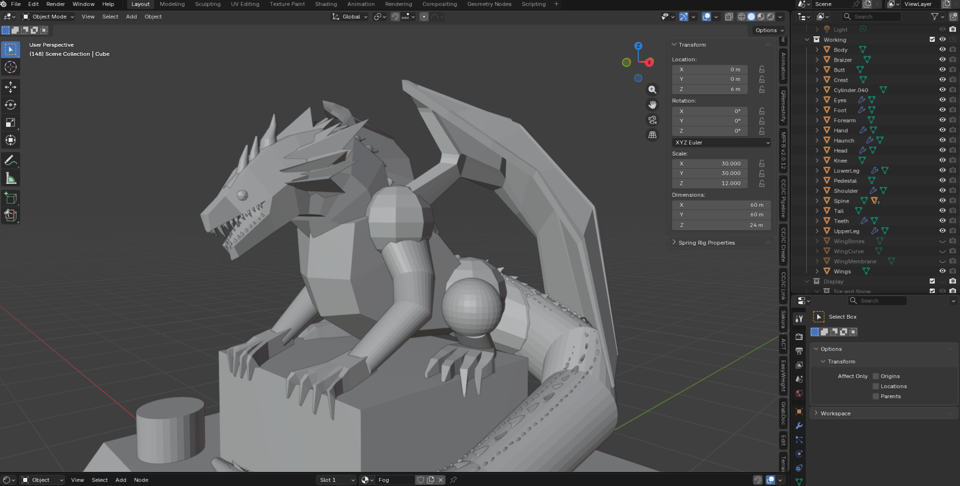
Task: Activate the Rotate tool
Action: (11, 105)
